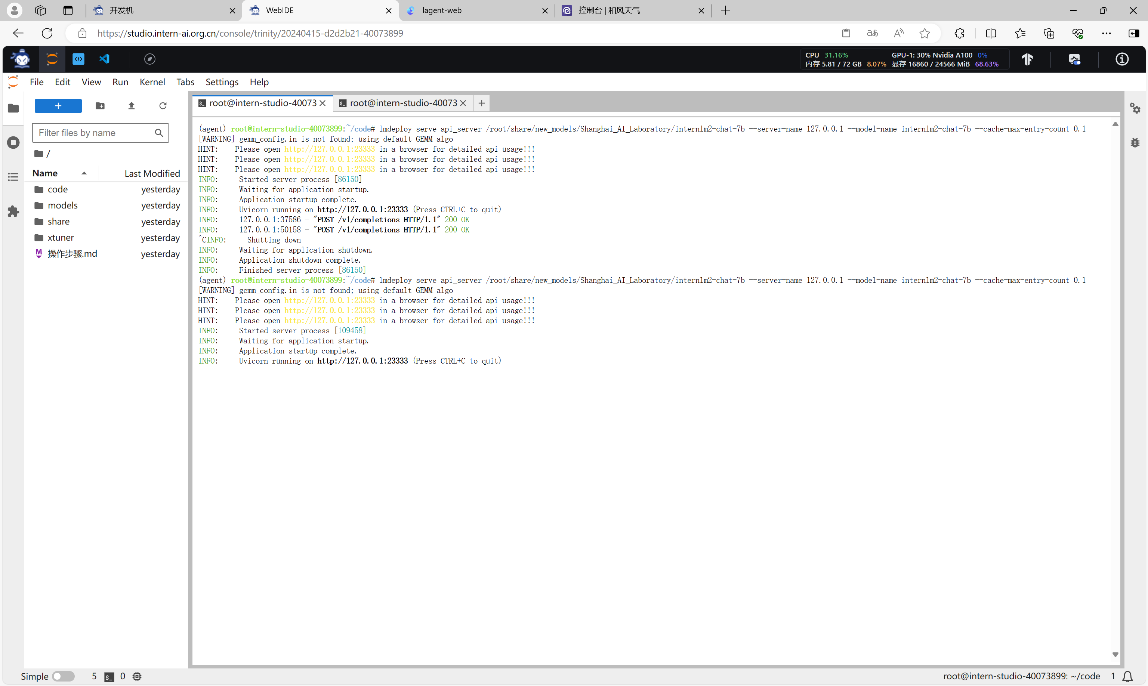
Task: Open the share folder
Action: pos(107,222)
